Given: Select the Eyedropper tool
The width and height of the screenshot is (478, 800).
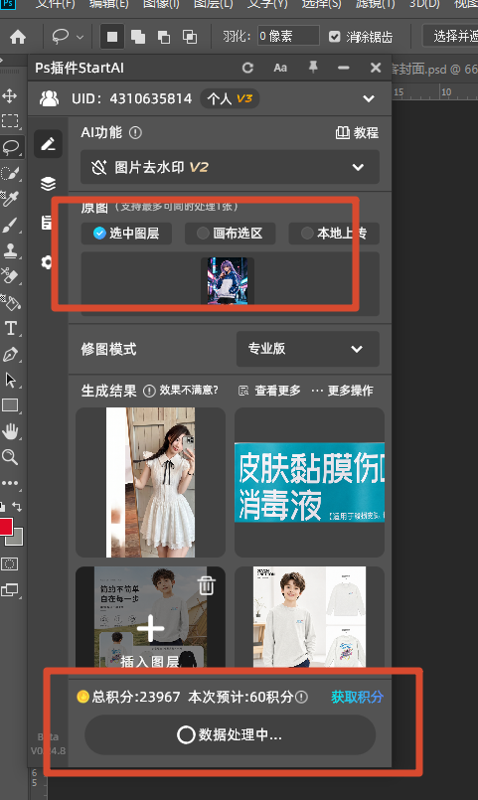Looking at the screenshot, I should 10,199.
